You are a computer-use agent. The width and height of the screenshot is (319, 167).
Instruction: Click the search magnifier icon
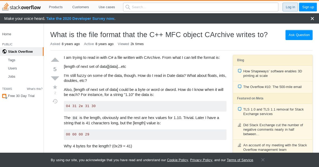128,7
